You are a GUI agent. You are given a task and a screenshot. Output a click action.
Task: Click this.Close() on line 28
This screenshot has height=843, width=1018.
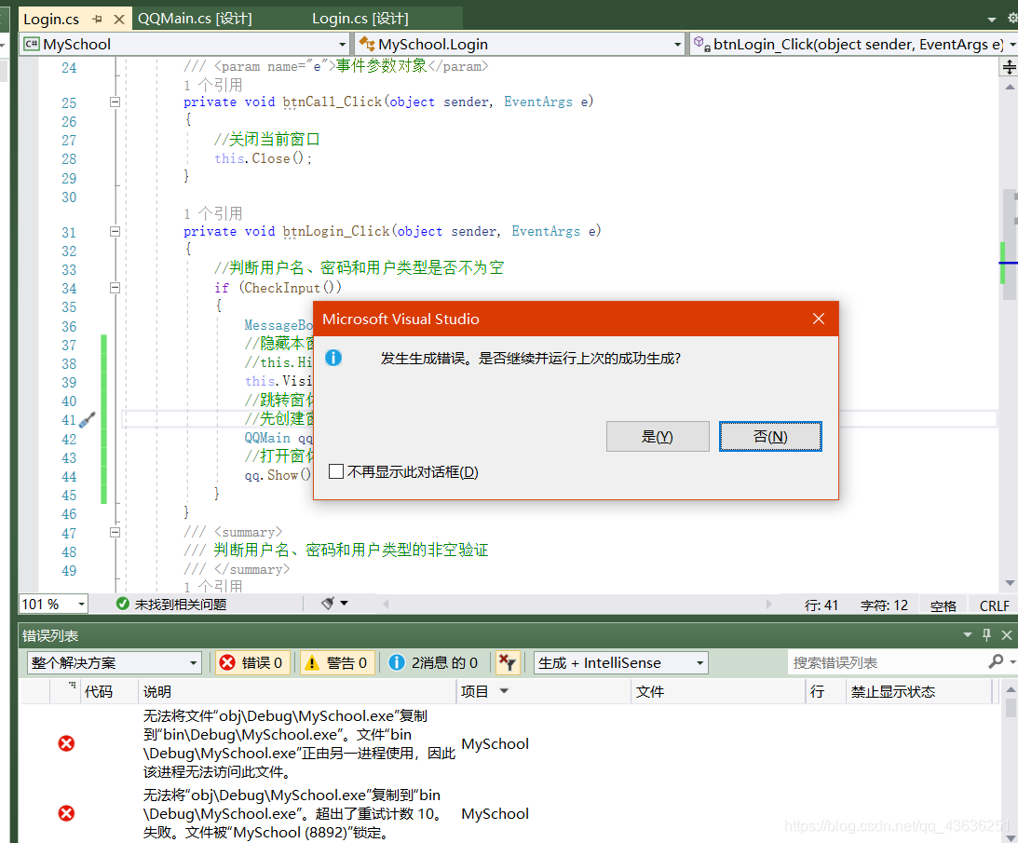pos(263,158)
